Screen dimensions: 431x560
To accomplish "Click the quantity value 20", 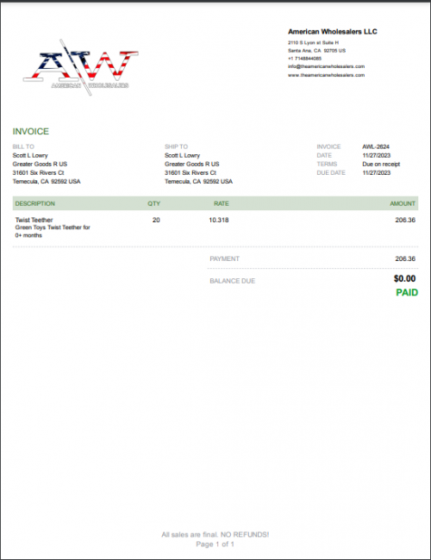I will [156, 220].
